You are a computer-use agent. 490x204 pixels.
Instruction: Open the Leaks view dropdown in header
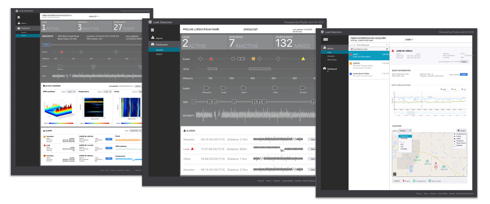[x=409, y=39]
